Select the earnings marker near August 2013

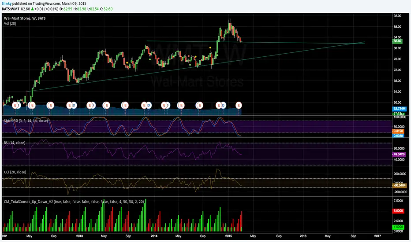click(x=126, y=105)
